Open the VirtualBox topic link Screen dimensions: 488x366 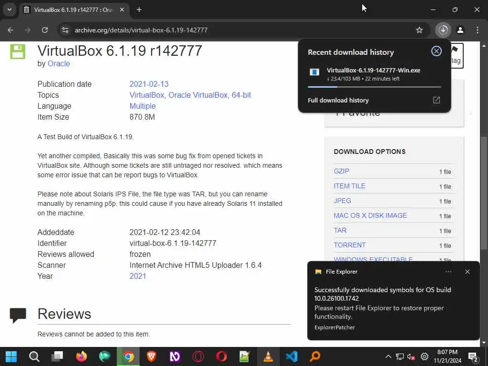pyautogui.click(x=147, y=95)
